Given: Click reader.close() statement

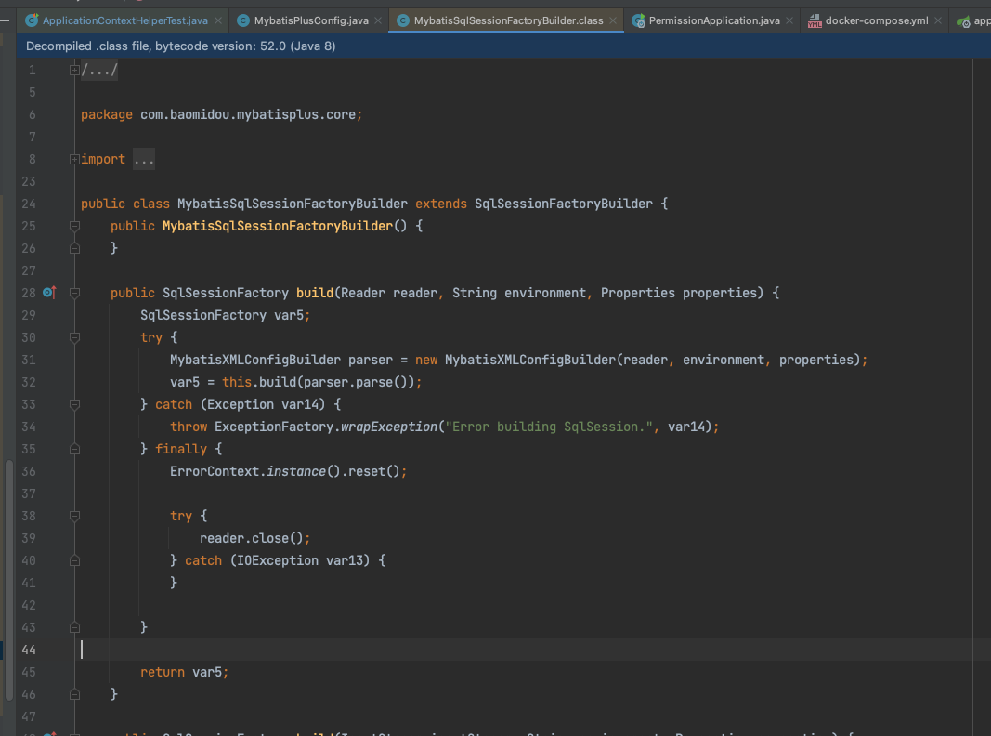Looking at the screenshot, I should pyautogui.click(x=254, y=538).
